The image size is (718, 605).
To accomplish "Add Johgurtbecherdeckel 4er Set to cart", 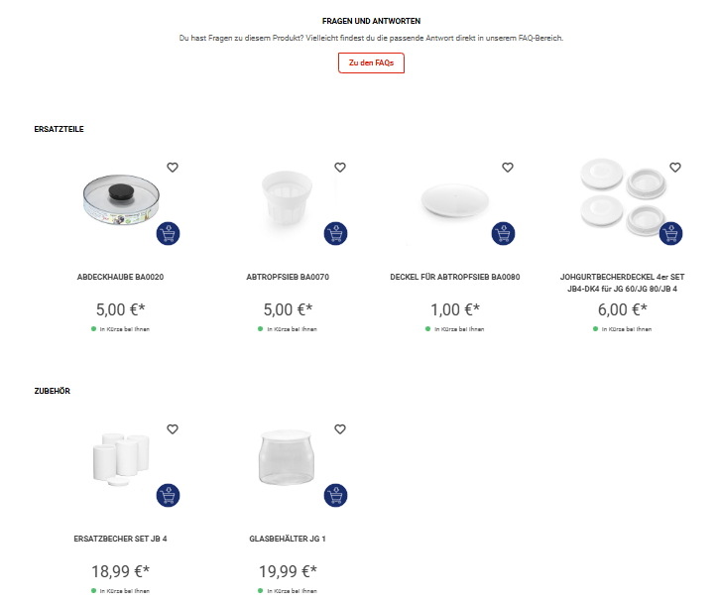I will click(670, 234).
